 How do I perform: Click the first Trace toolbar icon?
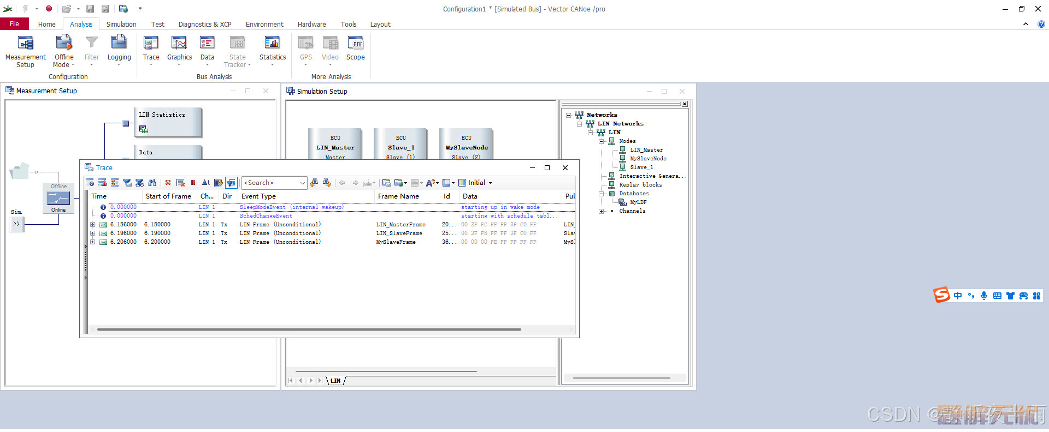click(90, 183)
